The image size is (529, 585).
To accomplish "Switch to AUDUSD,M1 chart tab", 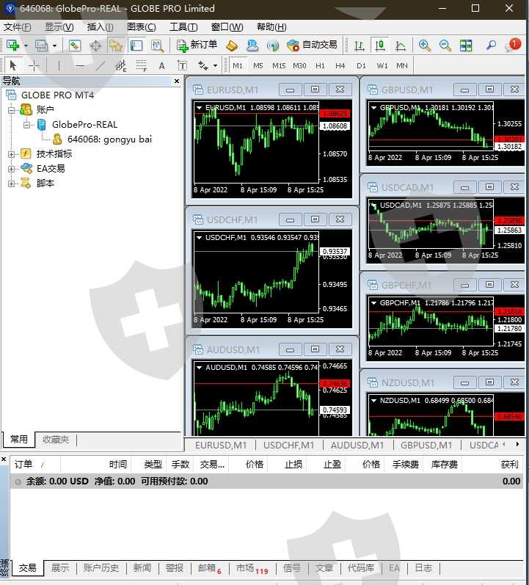I will 357,445.
